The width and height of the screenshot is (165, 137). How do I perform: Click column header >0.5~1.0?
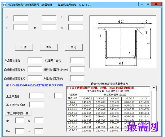[115, 98]
